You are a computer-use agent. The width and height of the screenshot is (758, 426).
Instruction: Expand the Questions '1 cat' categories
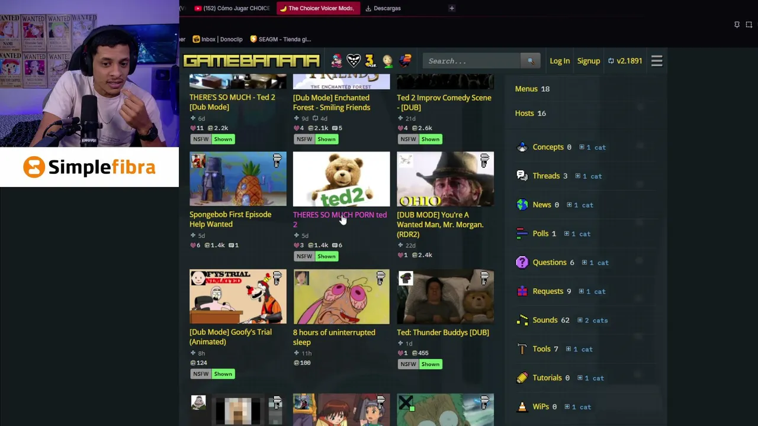(595, 263)
